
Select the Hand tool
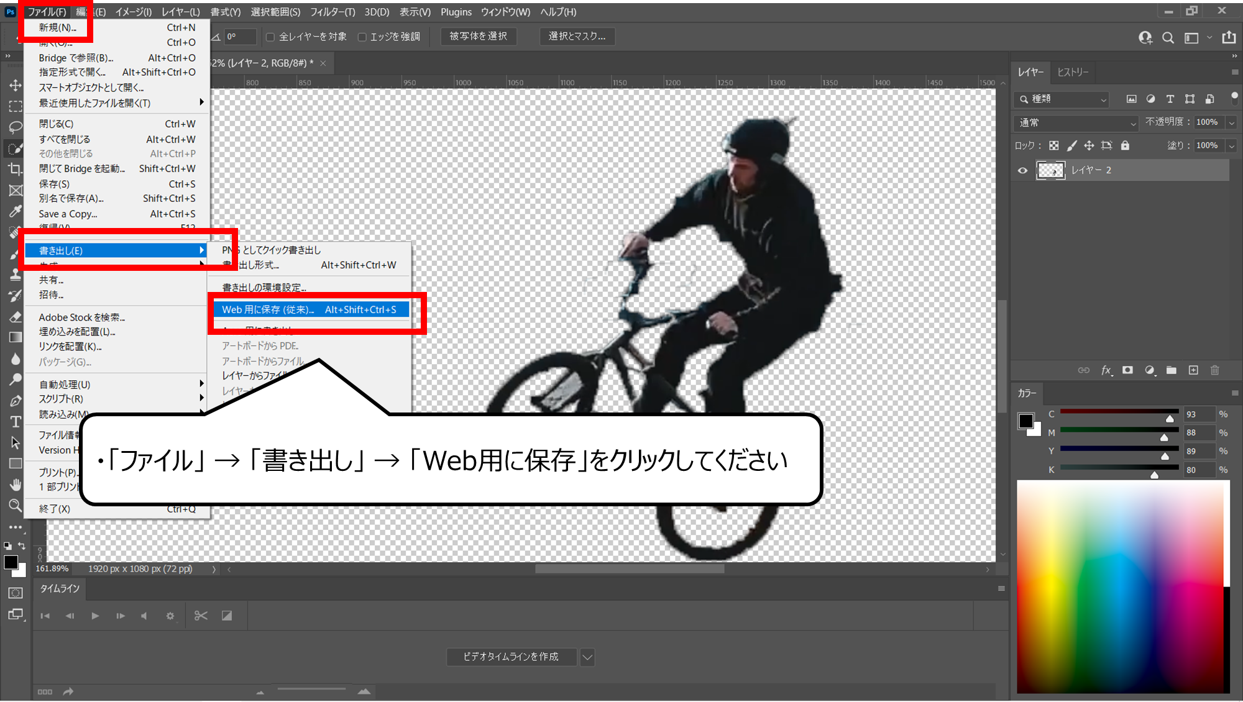pyautogui.click(x=15, y=485)
